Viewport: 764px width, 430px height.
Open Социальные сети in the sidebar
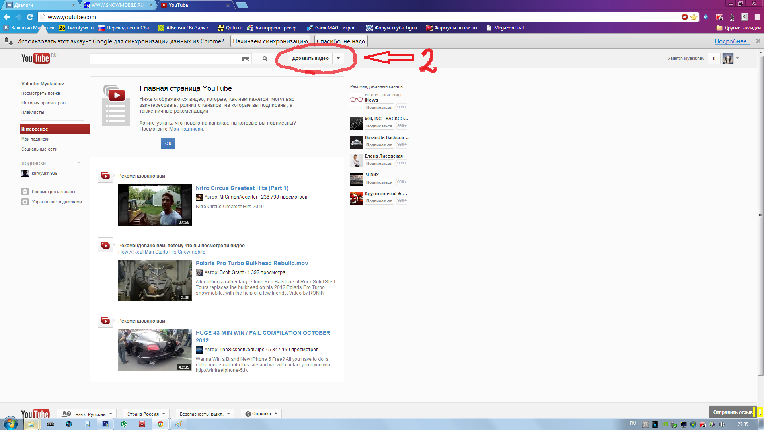click(x=39, y=149)
